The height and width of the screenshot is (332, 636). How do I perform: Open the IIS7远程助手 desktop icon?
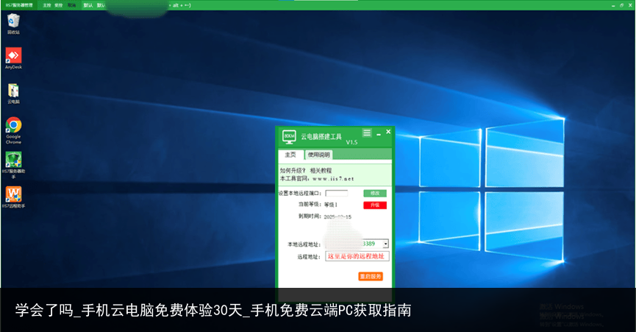pyautogui.click(x=13, y=194)
